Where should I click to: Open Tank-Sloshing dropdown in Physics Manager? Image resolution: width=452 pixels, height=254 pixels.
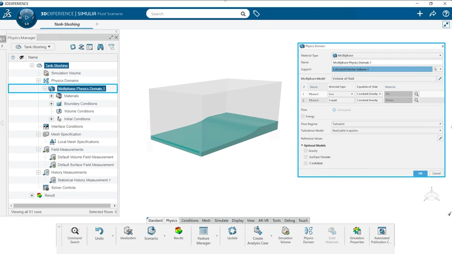pos(33,47)
